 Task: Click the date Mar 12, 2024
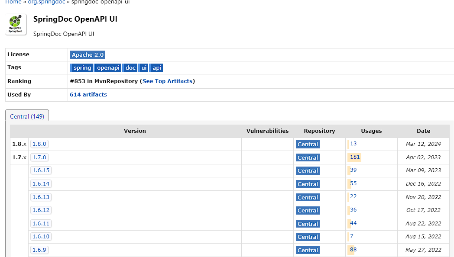click(423, 144)
